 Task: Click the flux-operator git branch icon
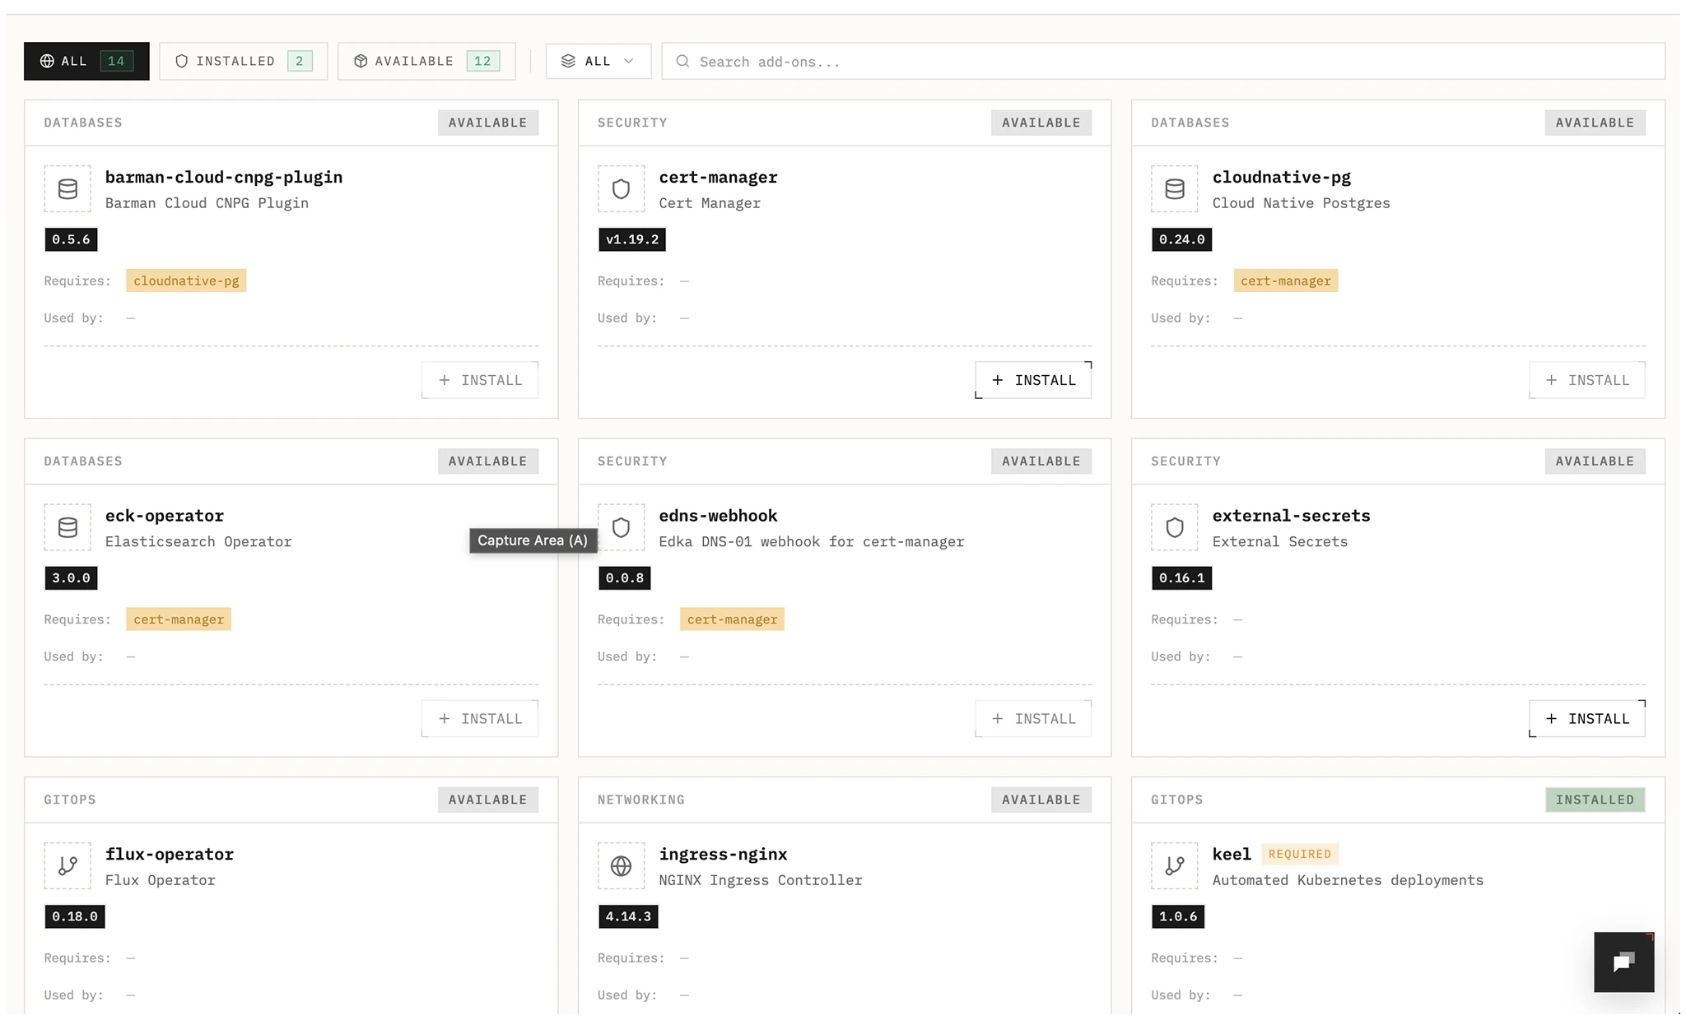tap(68, 866)
